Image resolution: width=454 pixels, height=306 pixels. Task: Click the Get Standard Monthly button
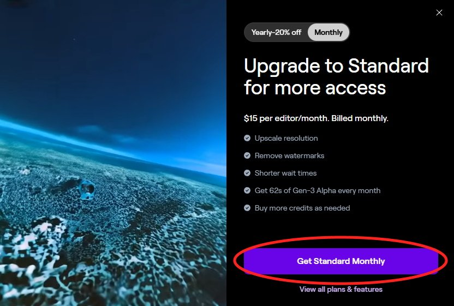point(341,261)
